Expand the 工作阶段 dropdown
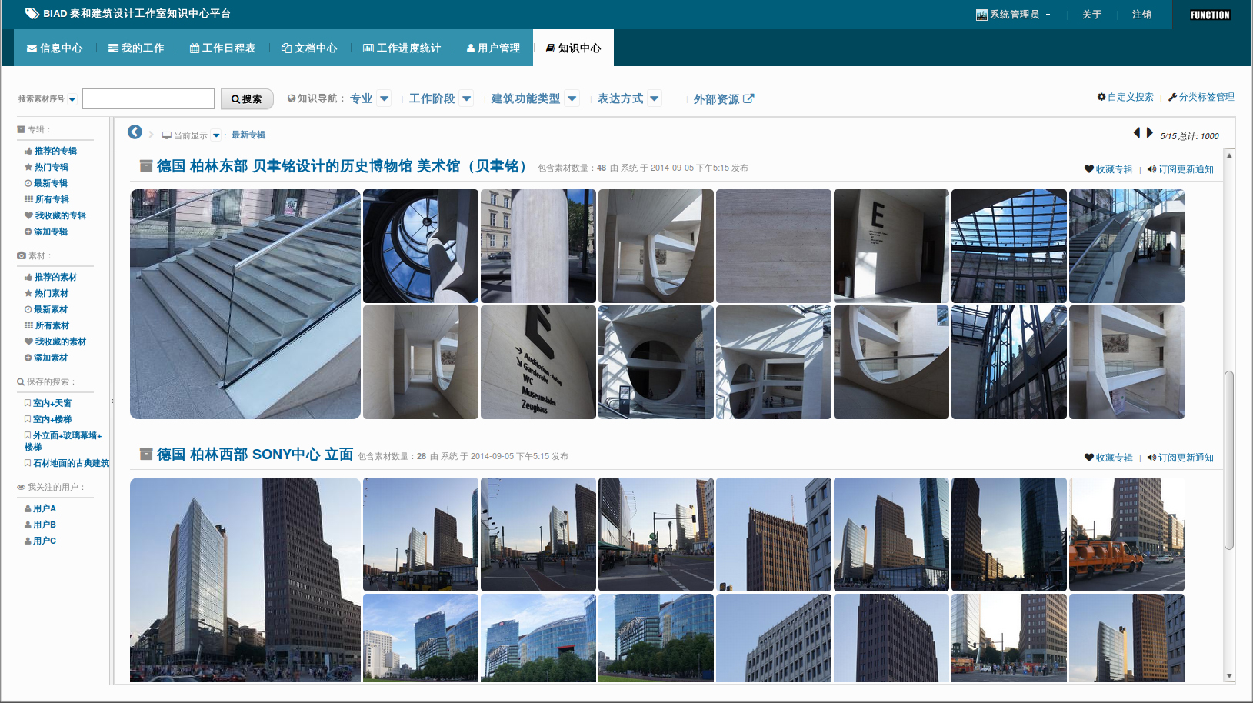1253x703 pixels. pos(466,98)
